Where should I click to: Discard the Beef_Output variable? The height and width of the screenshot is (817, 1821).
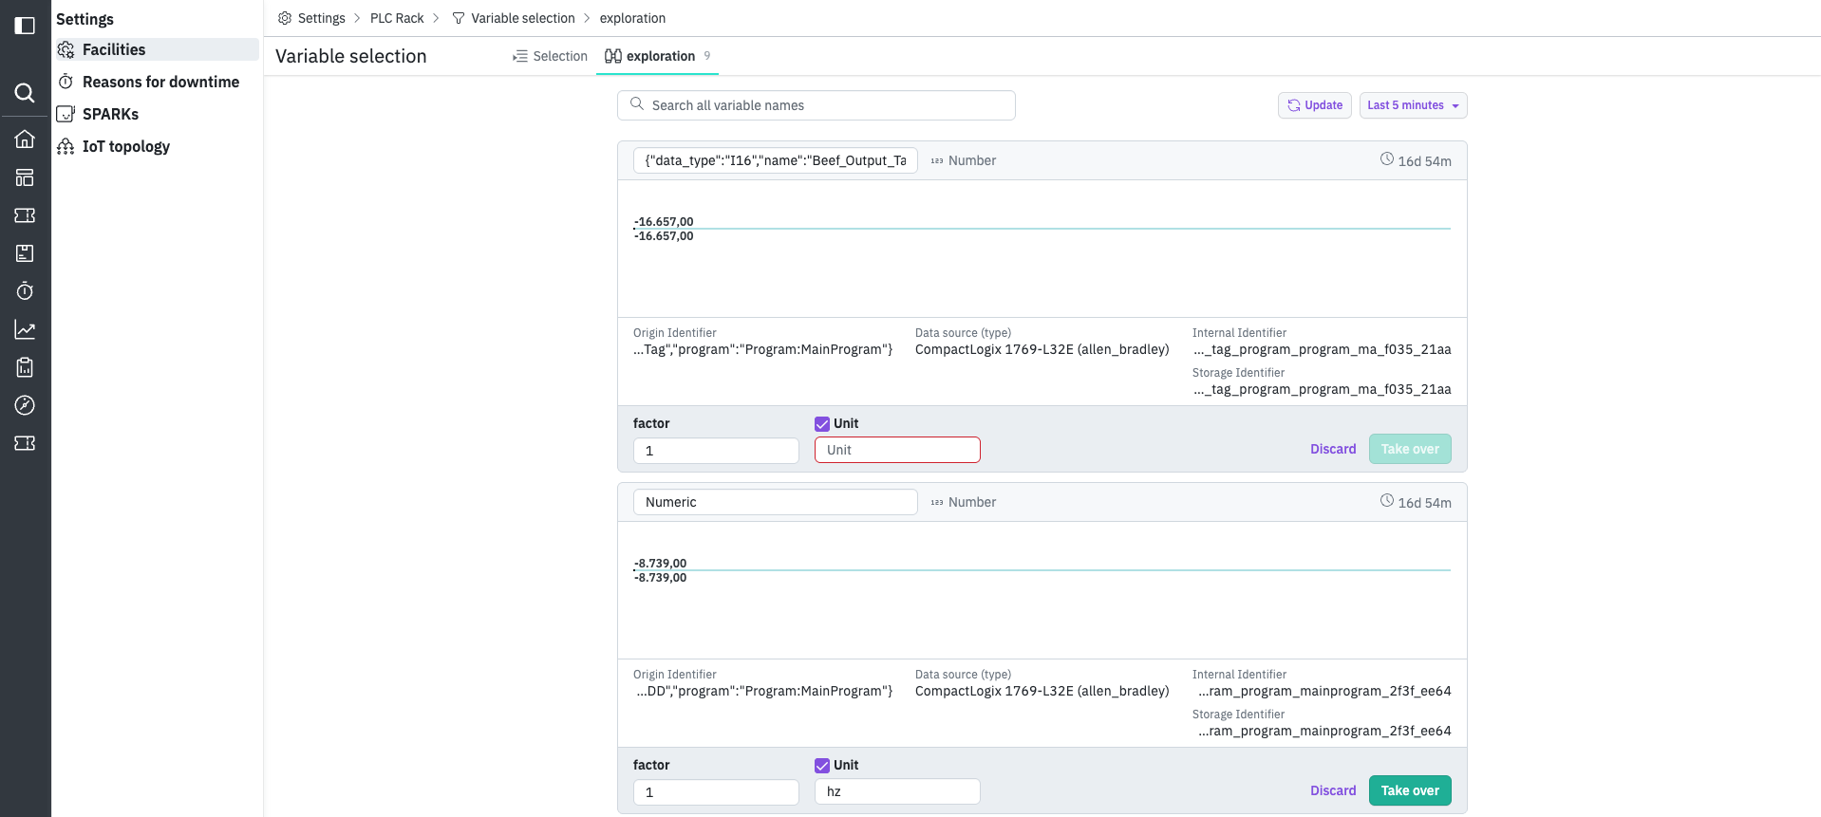click(1333, 449)
